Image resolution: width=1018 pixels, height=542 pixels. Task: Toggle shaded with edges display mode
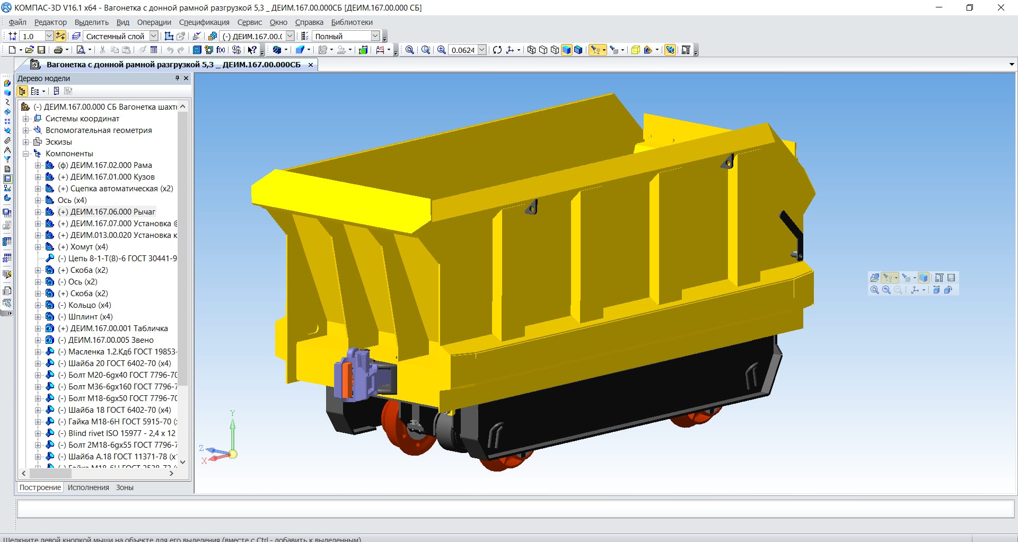click(578, 50)
